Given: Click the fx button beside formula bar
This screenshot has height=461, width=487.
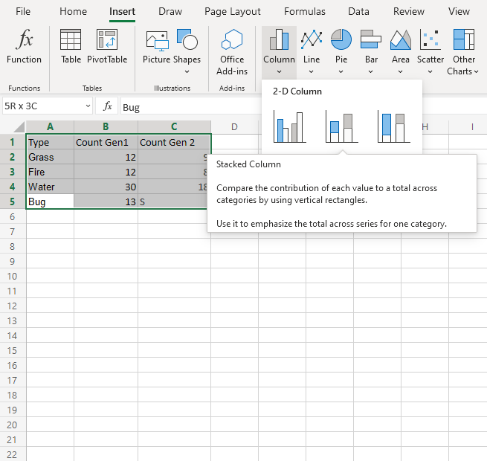Looking at the screenshot, I should (x=108, y=107).
